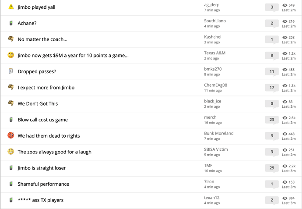Click document icon beside Dropped passes?
The image size is (302, 209).
[x=11, y=71]
